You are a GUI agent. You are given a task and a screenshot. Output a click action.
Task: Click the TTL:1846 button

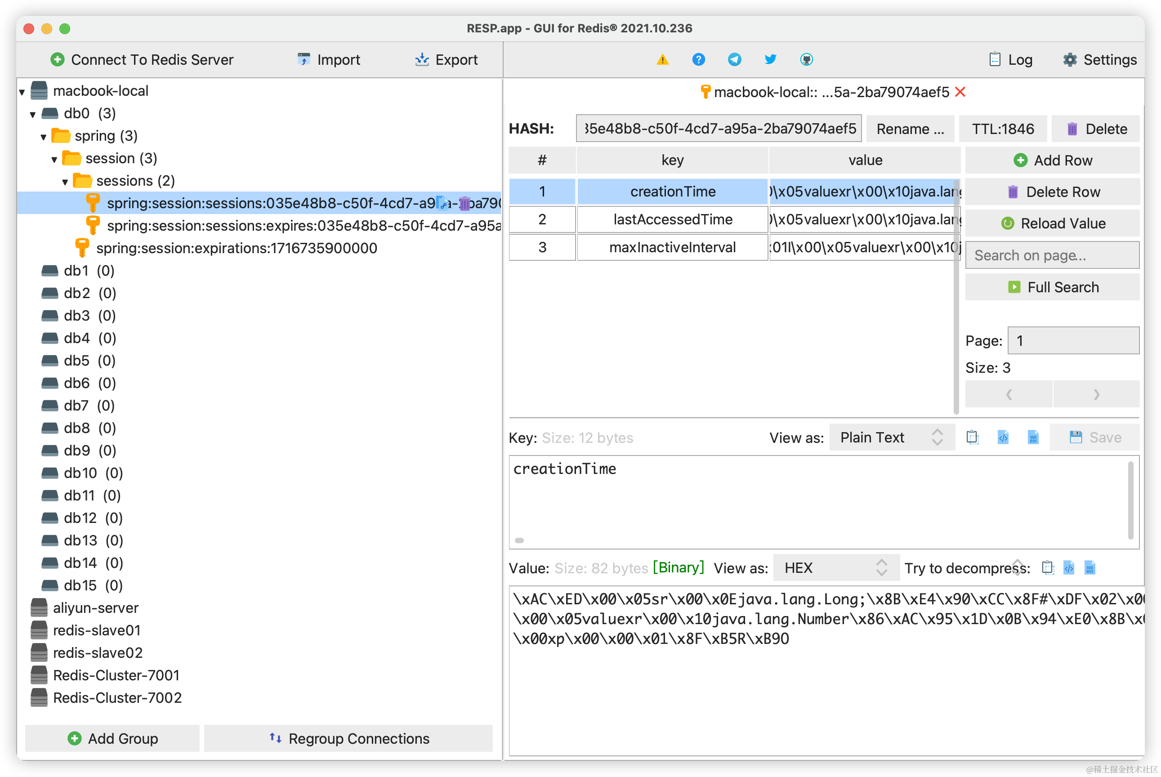pos(1002,129)
